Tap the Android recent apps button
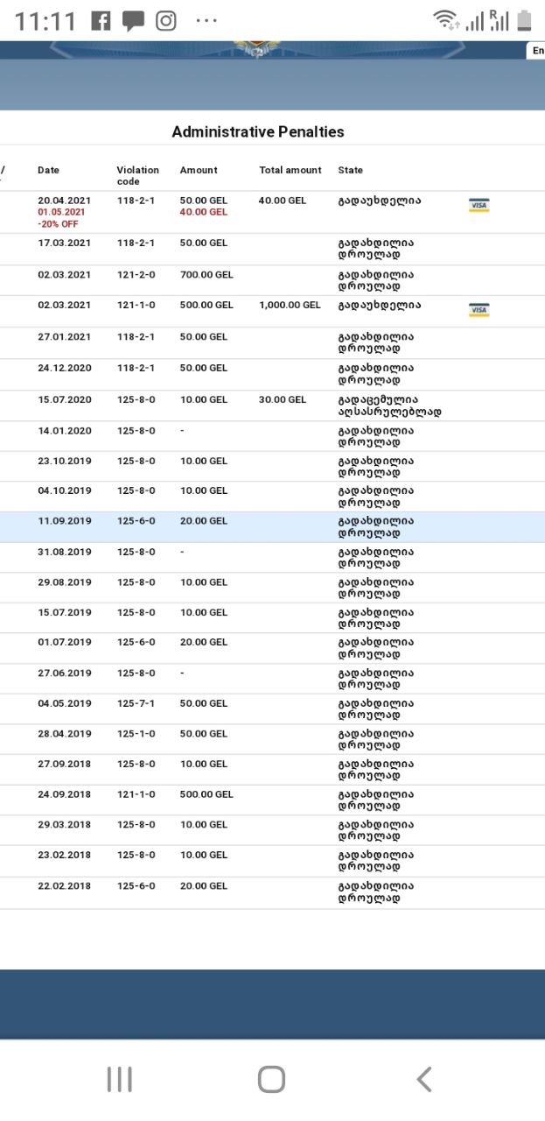The height and width of the screenshot is (1121, 545). click(119, 1079)
